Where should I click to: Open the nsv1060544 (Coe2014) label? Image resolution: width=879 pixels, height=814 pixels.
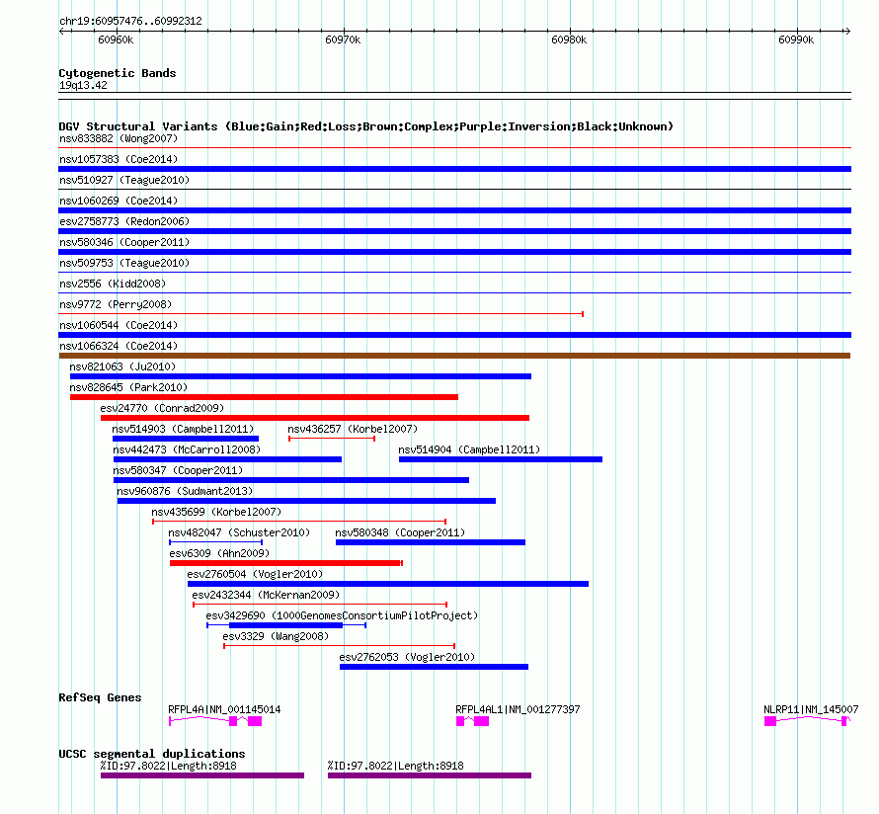[119, 325]
